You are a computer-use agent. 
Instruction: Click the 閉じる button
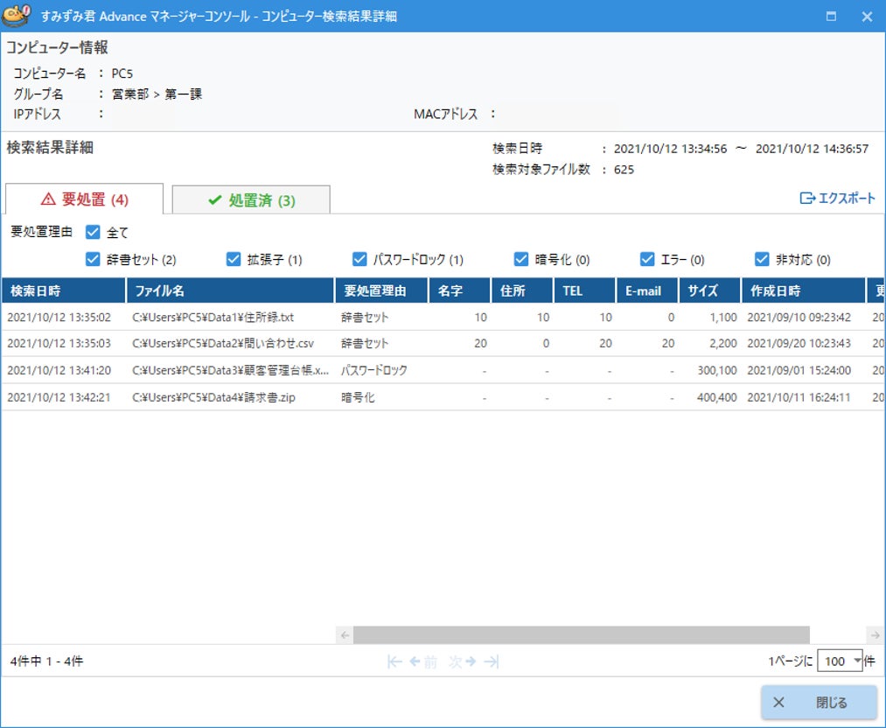[x=818, y=702]
